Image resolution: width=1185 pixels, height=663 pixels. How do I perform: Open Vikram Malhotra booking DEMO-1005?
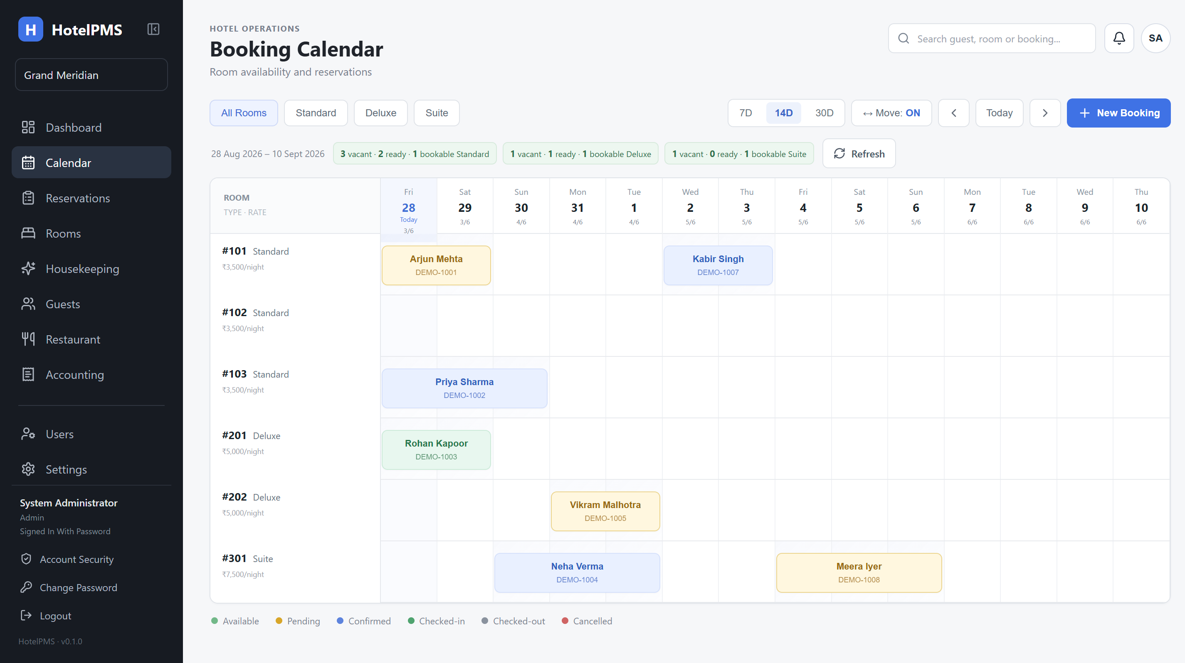[x=605, y=511]
